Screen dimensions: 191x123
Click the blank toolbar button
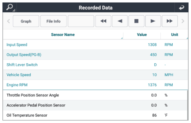click(81, 21)
